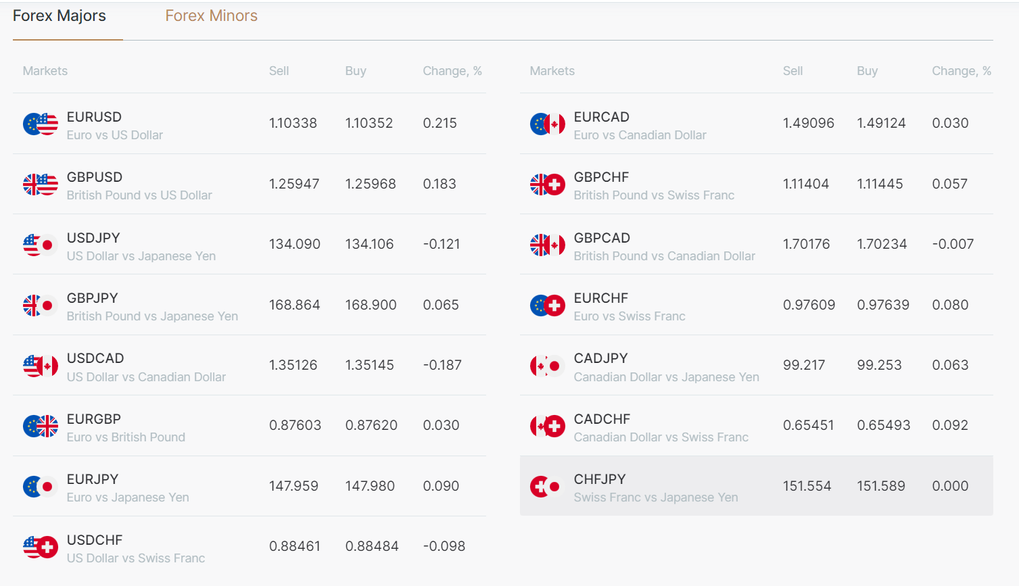Click the CADCHF flag pair icon
The width and height of the screenshot is (1019, 586).
pyautogui.click(x=548, y=426)
